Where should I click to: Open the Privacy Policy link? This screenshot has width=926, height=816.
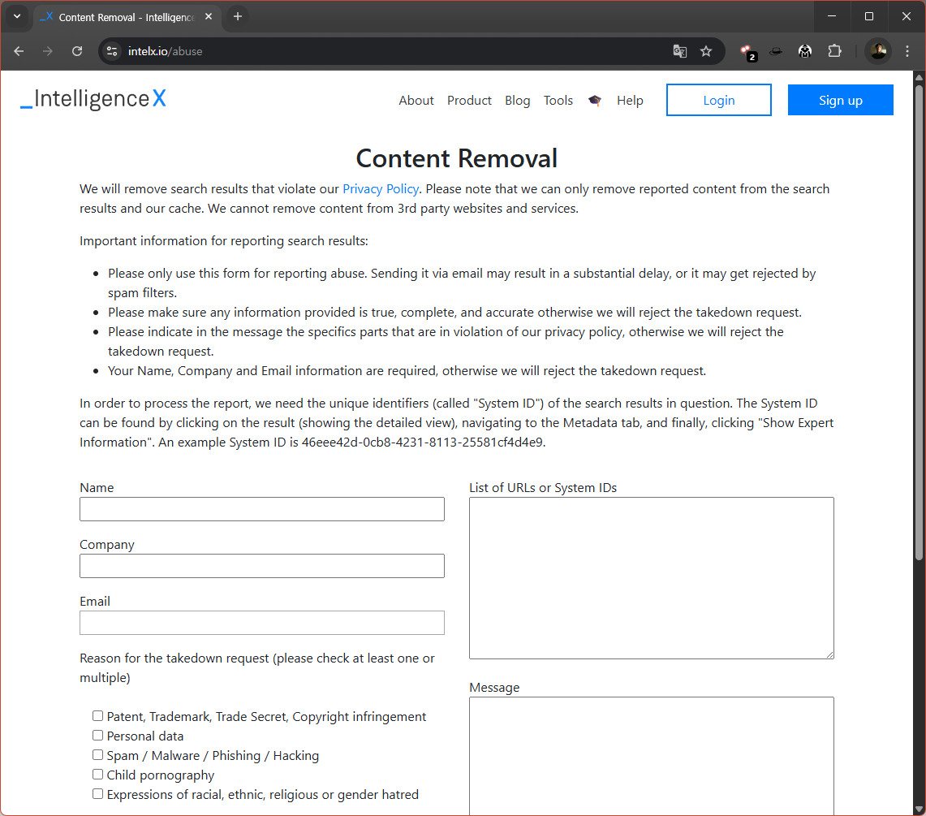tap(381, 189)
